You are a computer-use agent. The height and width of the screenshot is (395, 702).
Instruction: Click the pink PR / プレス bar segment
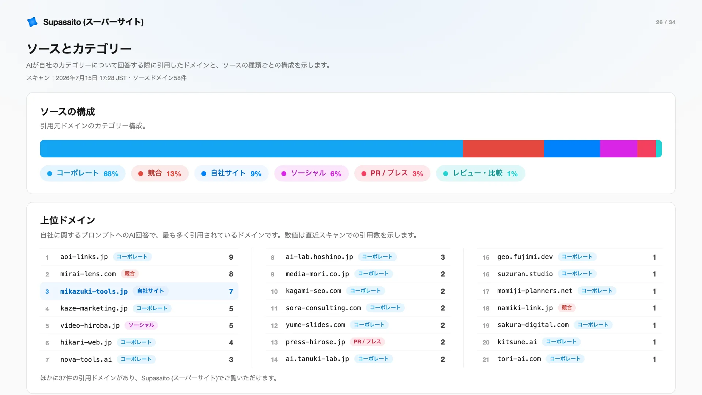point(646,148)
